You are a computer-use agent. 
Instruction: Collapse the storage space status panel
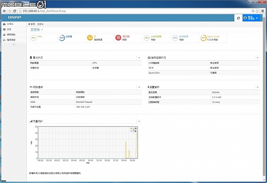257,58
